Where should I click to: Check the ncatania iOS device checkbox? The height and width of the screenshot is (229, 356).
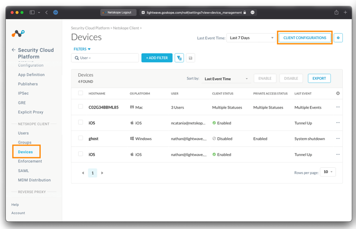click(80, 122)
